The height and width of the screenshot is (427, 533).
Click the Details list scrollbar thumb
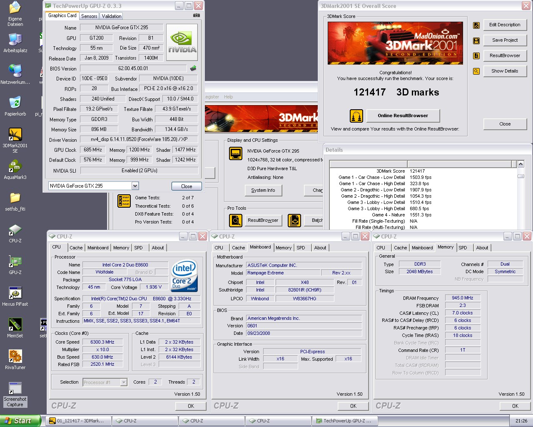521,176
